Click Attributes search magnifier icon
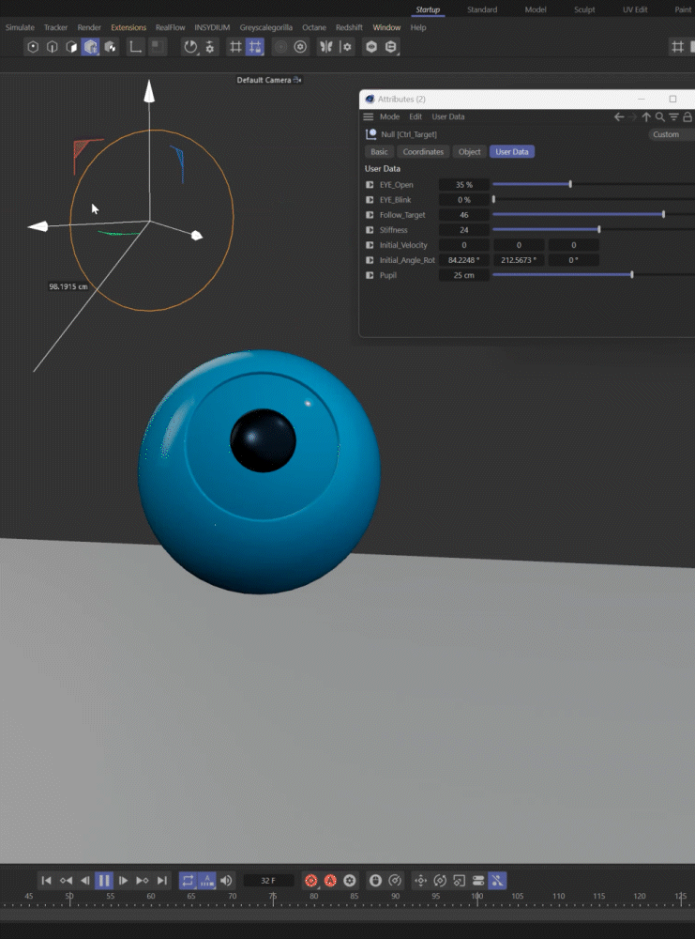The width and height of the screenshot is (695, 939). pos(659,116)
